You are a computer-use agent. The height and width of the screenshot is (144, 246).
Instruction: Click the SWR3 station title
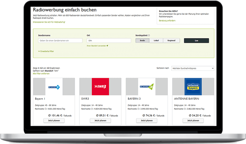coord(85,99)
